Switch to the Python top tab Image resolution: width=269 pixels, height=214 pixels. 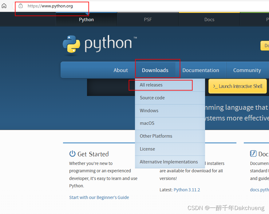[86, 19]
